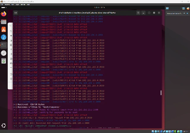
Task: Click the keyboard capture indicator in status bar
Action: tap(181, 131)
